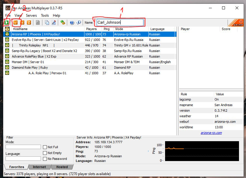Select the Monser DM | Server 01 row
Image resolution: width=246 pixels, height=178 pixels.
pos(90,62)
